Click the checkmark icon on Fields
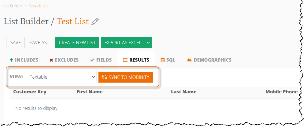 pyautogui.click(x=92, y=60)
